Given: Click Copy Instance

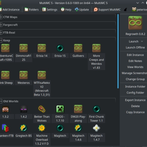Looking at the screenshot, I should 135,112.
